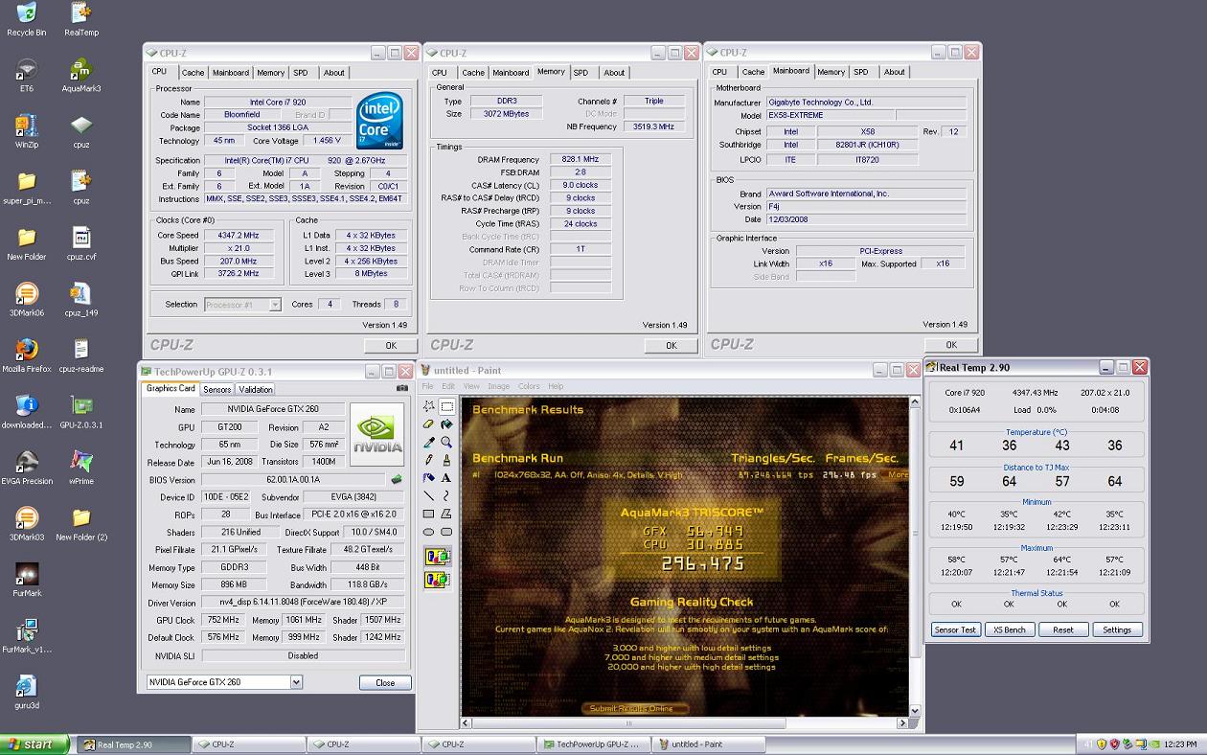
Task: Open the Sensors tab in GPU-Z
Action: pos(217,390)
